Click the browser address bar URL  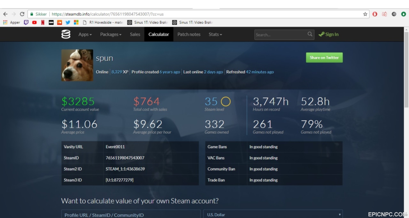click(x=108, y=14)
